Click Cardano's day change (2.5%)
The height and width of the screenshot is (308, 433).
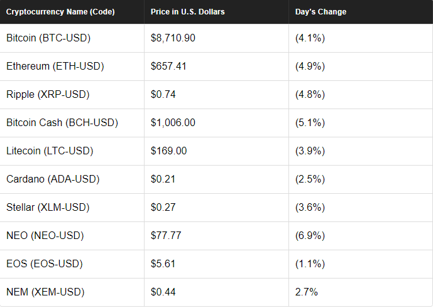[310, 179]
